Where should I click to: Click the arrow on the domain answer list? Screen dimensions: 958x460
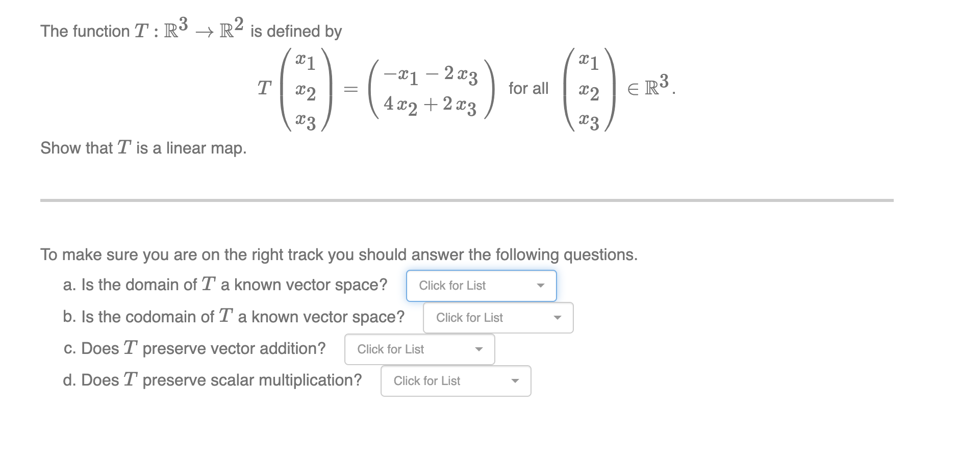[542, 286]
